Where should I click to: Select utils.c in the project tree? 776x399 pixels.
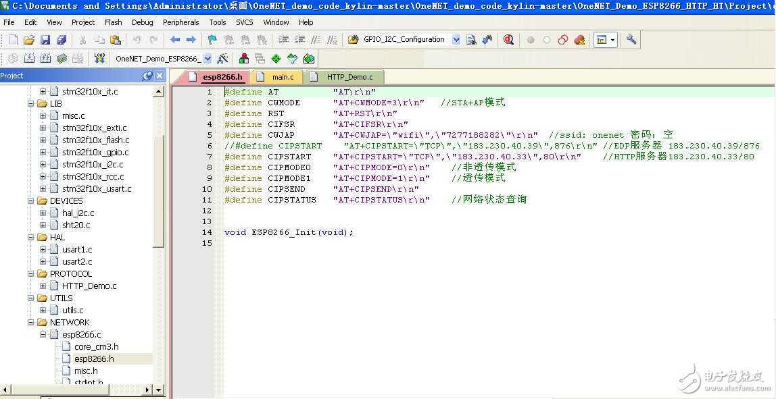click(x=73, y=310)
